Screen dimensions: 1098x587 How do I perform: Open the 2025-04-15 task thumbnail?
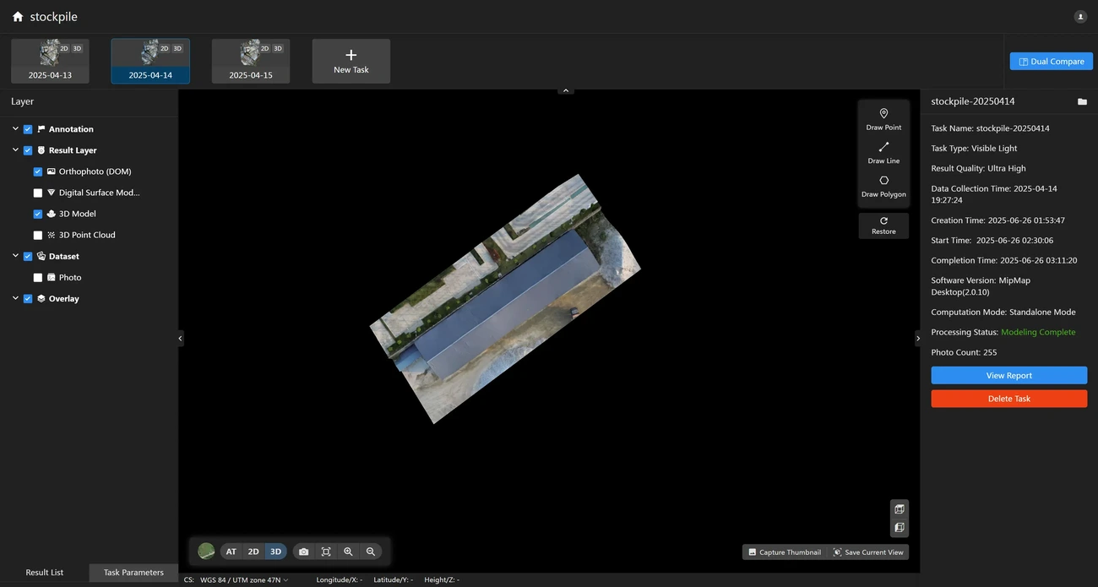tap(251, 61)
